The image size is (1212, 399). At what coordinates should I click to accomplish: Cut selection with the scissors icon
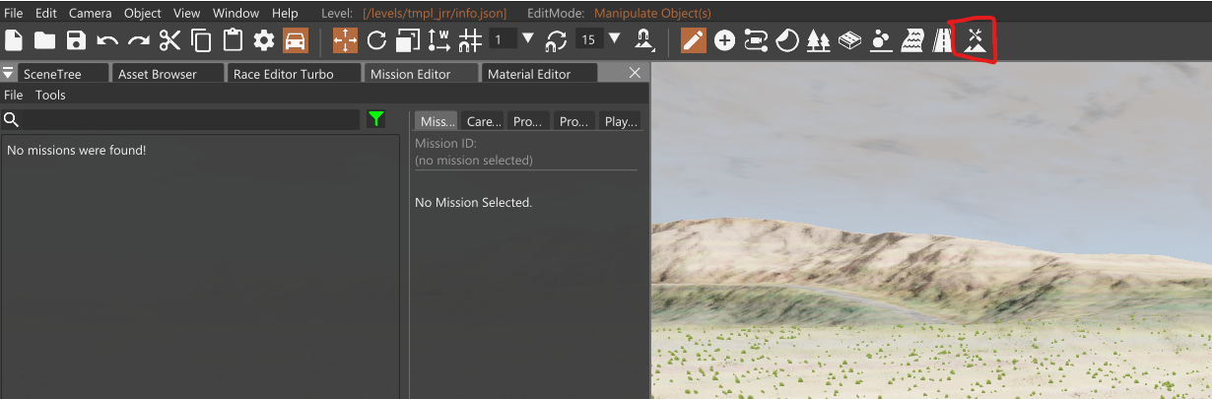coord(169,40)
